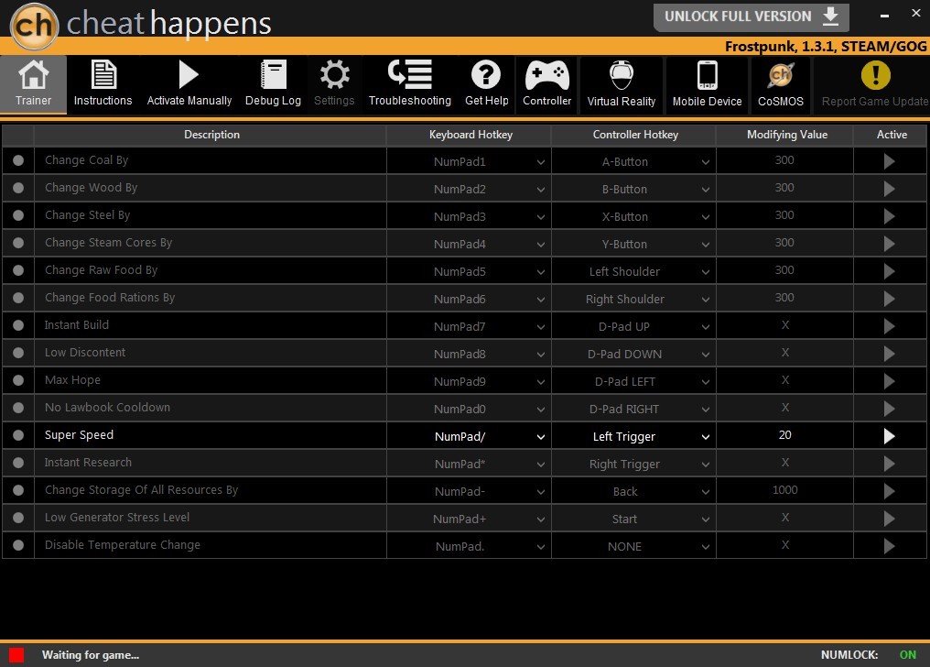Activate the Super Speed cheat
This screenshot has height=667, width=930.
click(x=889, y=436)
